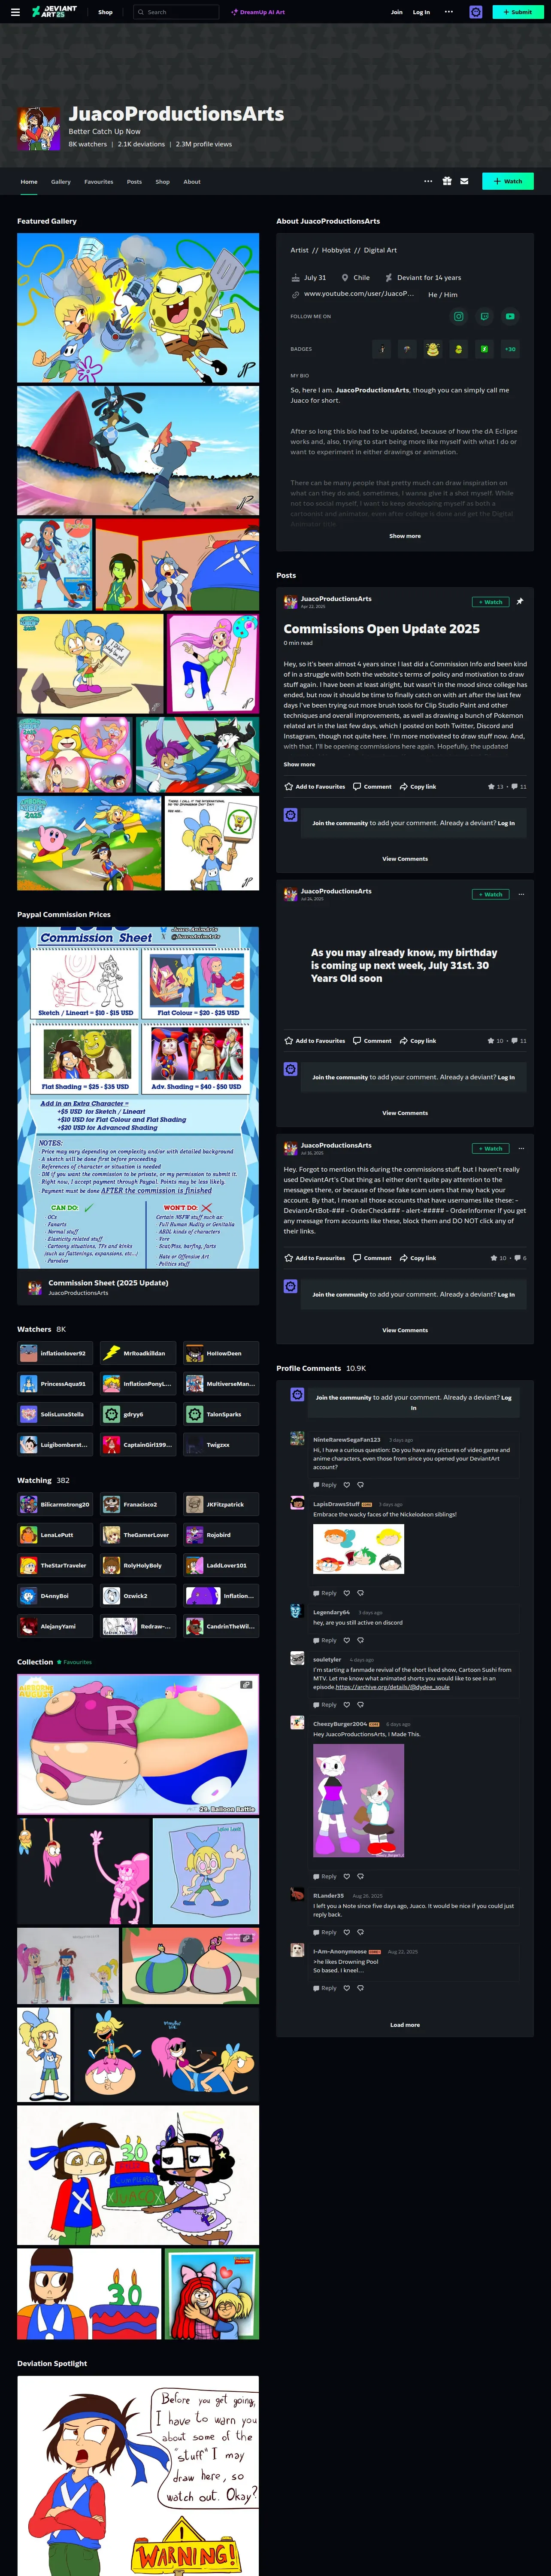Open the hamburger menu in the top bar
The width and height of the screenshot is (551, 2576).
[15, 12]
